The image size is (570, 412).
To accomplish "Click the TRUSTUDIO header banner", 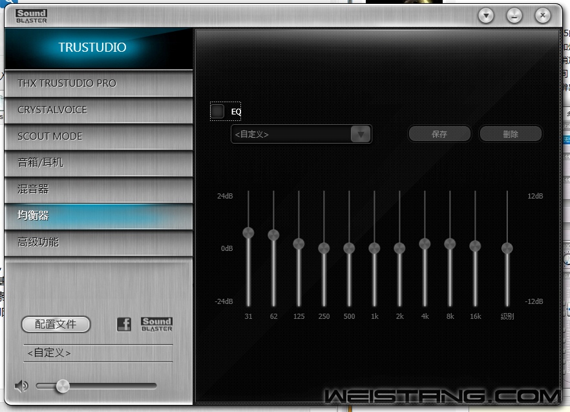I will [98, 48].
